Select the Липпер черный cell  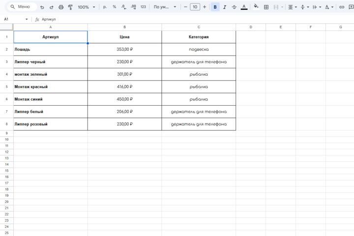pos(51,62)
